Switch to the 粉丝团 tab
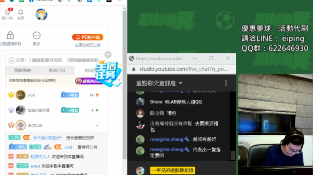 coord(90,71)
